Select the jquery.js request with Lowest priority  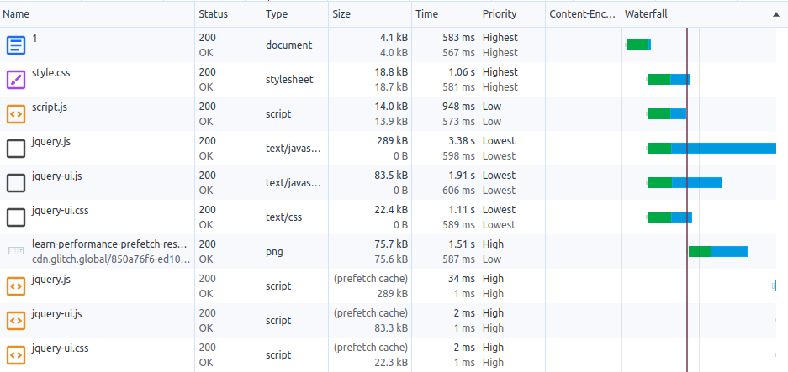pyautogui.click(x=50, y=142)
